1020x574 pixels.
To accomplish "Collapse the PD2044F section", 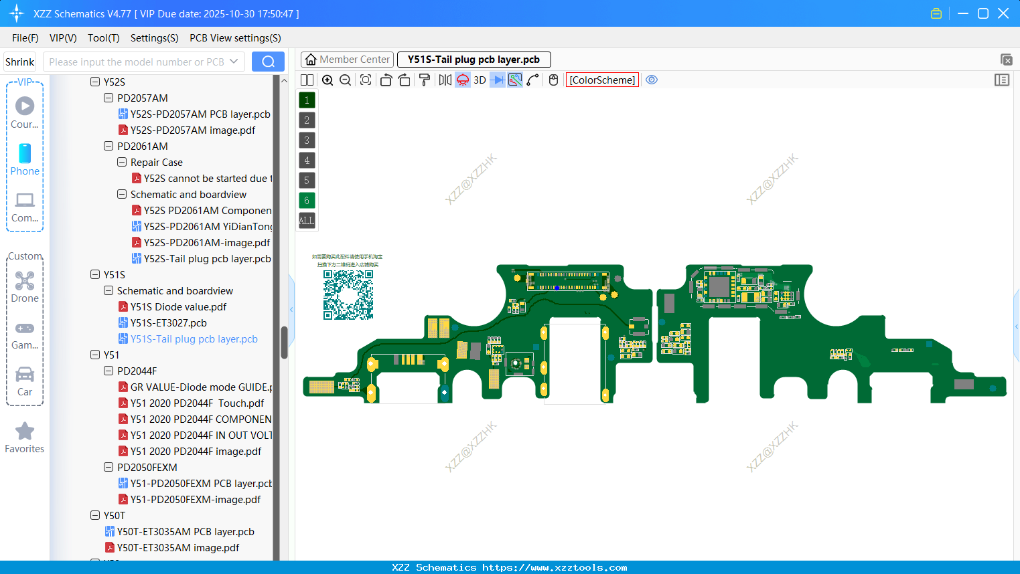I will [x=108, y=371].
